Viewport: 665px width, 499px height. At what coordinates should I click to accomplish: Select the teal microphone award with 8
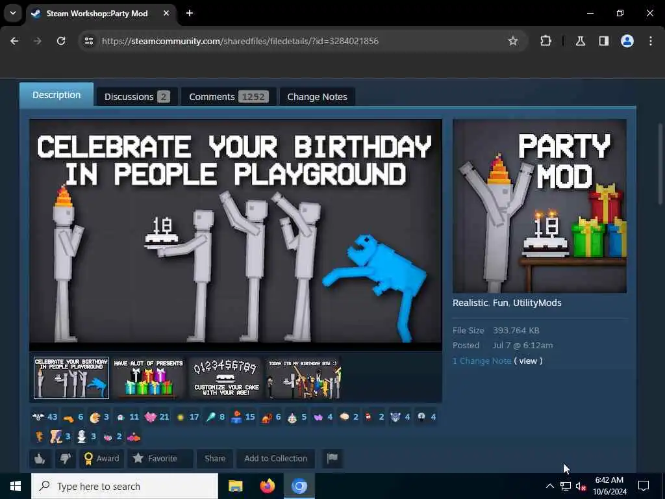click(x=214, y=416)
